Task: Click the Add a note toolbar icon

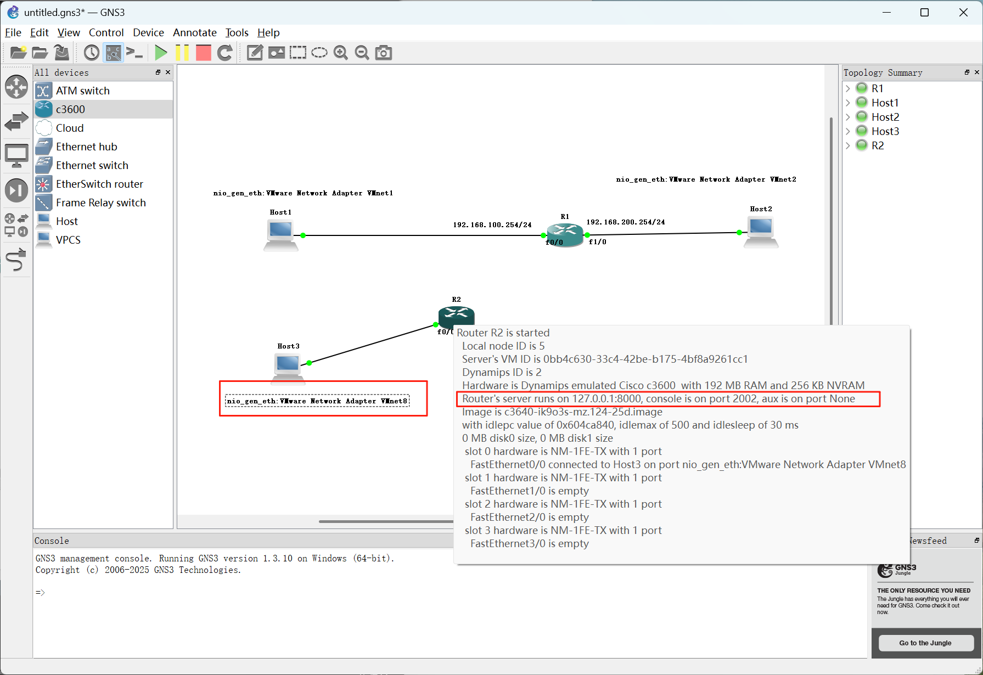Action: tap(255, 53)
